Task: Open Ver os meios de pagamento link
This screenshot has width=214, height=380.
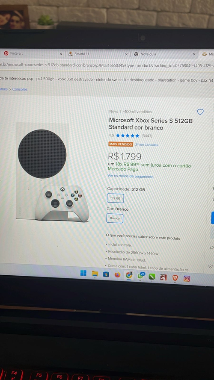Action: [131, 177]
